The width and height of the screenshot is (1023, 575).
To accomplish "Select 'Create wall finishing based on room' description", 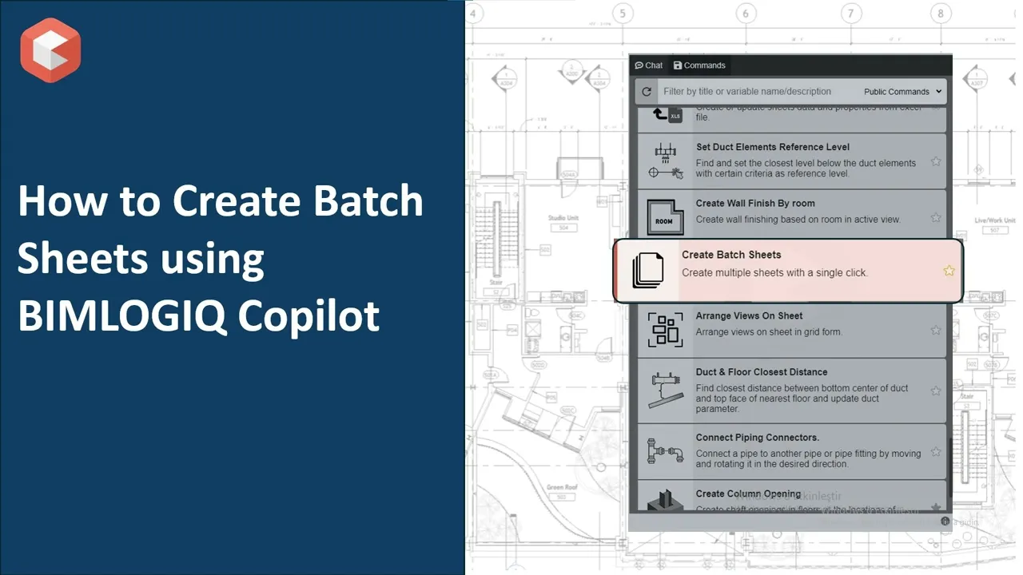I will pyautogui.click(x=798, y=220).
